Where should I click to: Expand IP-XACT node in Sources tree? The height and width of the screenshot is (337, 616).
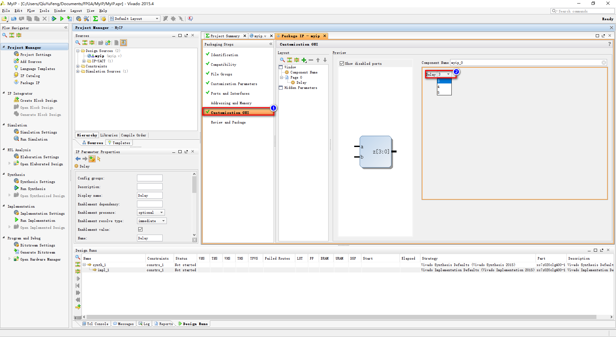pyautogui.click(x=84, y=61)
